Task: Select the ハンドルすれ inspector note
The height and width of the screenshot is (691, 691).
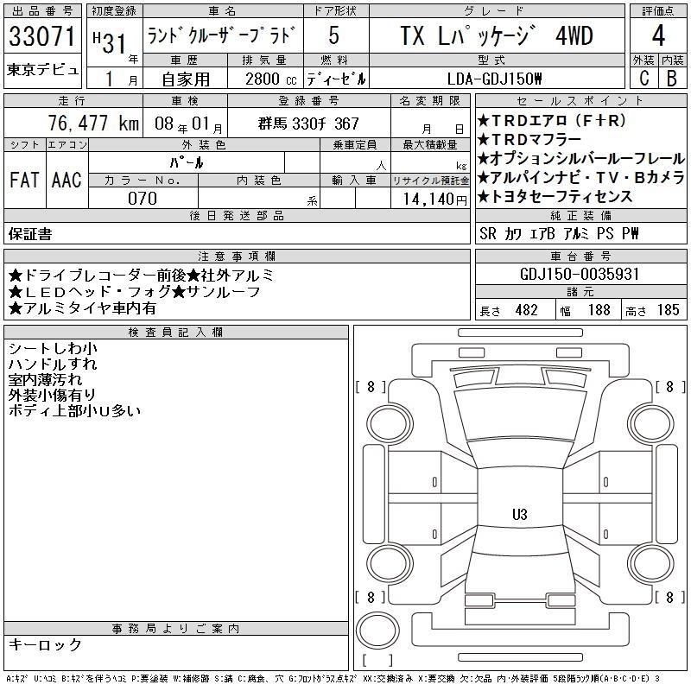Action: pyautogui.click(x=53, y=364)
